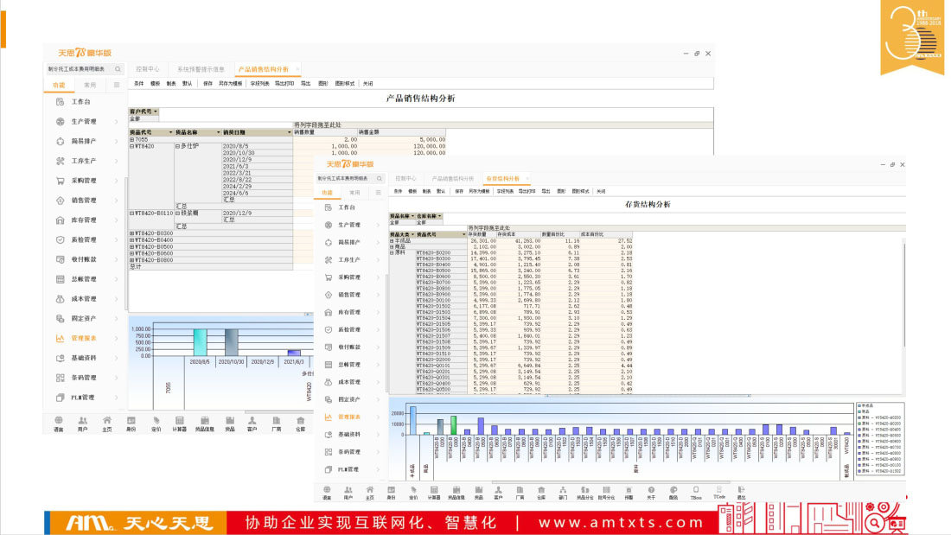Open 计算器 icon in front inventory window toolbar

[434, 492]
